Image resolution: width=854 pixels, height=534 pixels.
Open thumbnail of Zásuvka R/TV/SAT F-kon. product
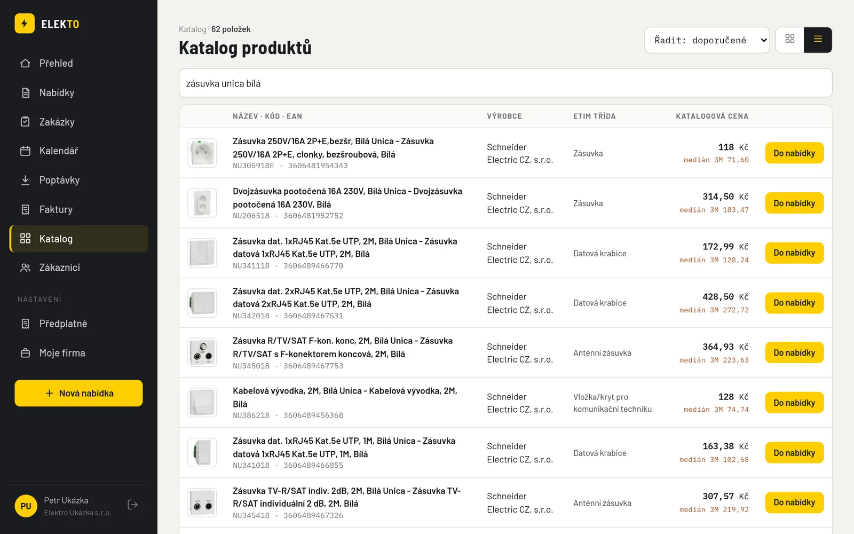202,352
